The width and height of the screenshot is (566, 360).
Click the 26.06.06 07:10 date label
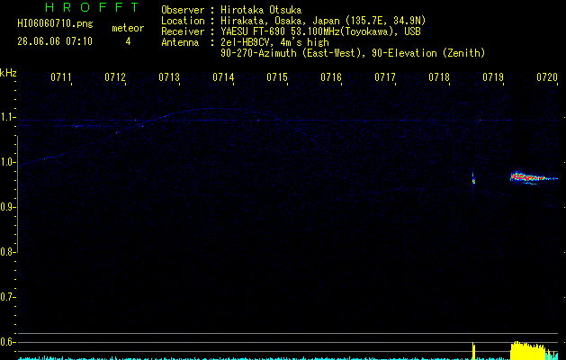pyautogui.click(x=55, y=41)
